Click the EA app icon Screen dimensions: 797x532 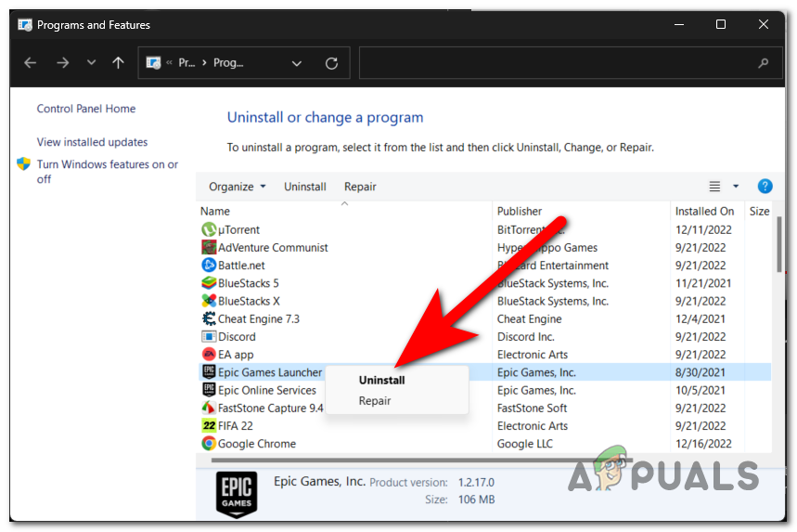coord(209,355)
